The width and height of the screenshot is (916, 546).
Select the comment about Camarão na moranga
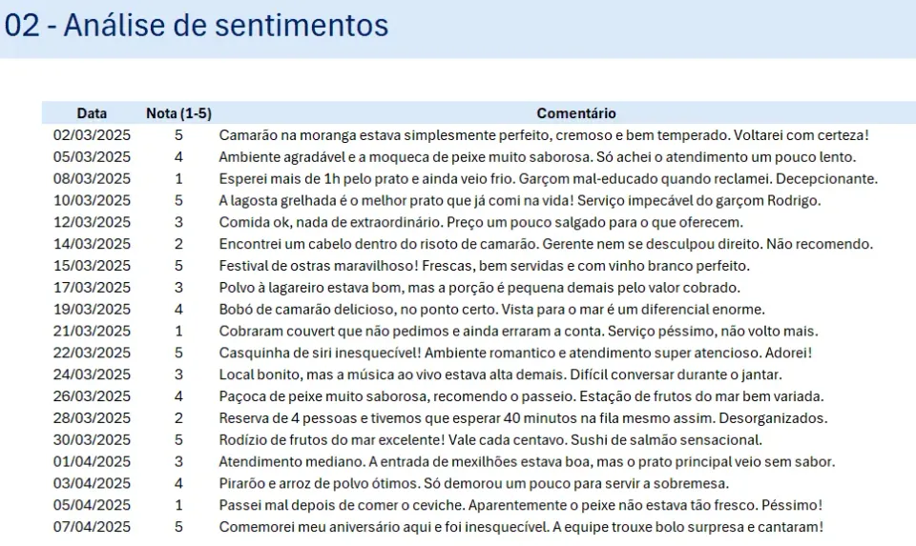point(544,135)
